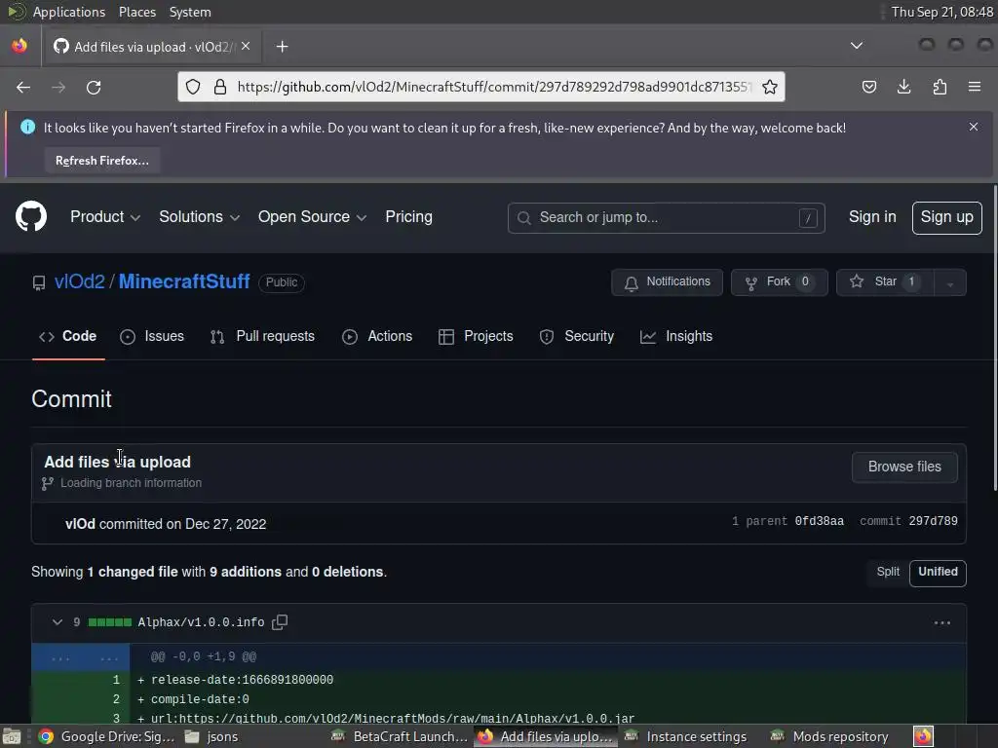Click the Notifications button
The width and height of the screenshot is (998, 748).
[x=667, y=282]
